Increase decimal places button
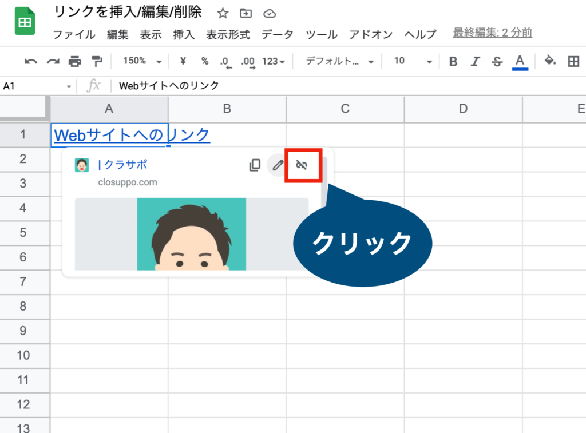The image size is (586, 433). [248, 62]
